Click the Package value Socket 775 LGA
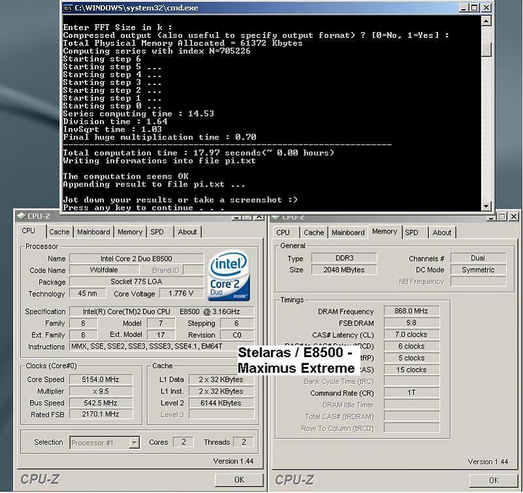 pyautogui.click(x=137, y=282)
